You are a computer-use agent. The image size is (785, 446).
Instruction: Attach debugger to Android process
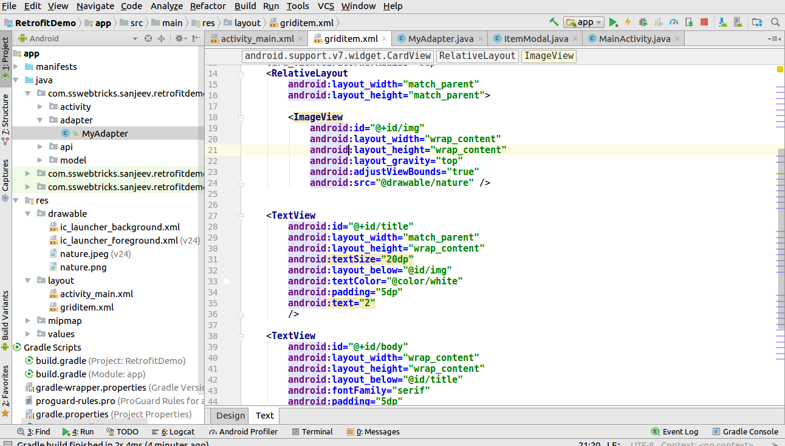click(x=688, y=22)
